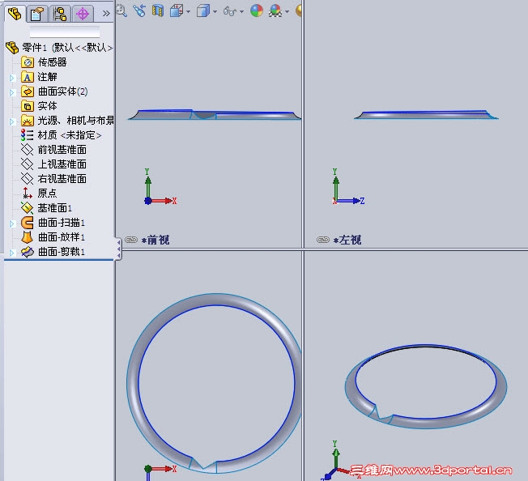Click the *前视 view label

pyautogui.click(x=155, y=240)
